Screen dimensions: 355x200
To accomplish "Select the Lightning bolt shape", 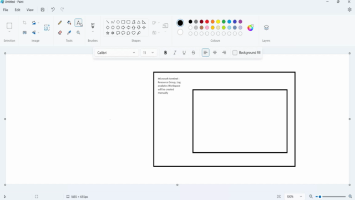I will pyautogui.click(x=139, y=33).
